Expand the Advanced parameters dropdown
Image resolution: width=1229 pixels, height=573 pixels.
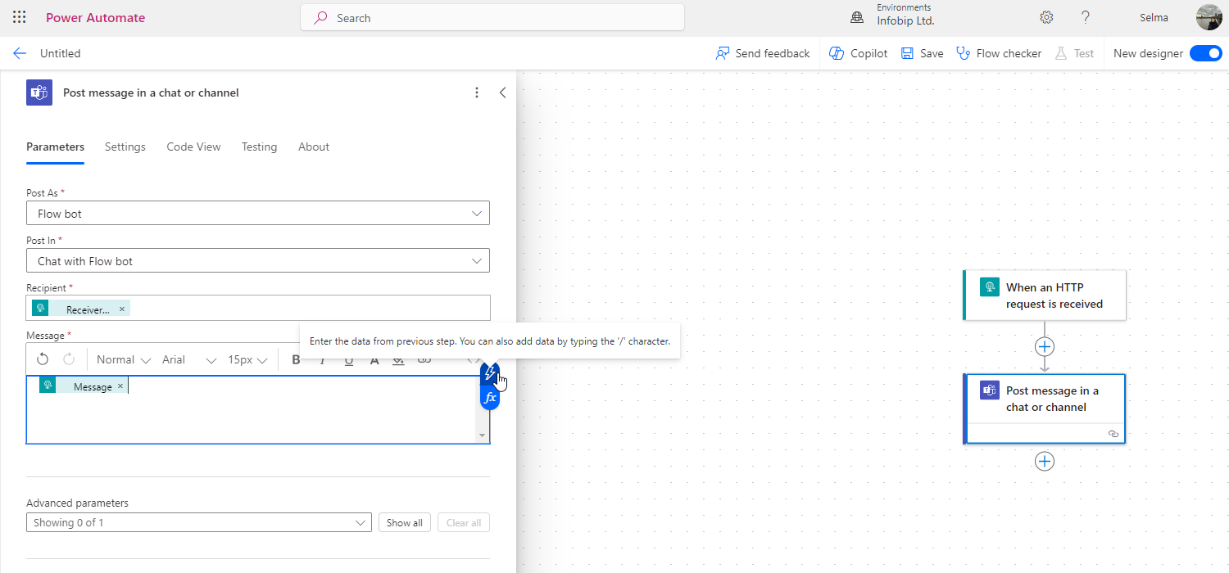[361, 521]
